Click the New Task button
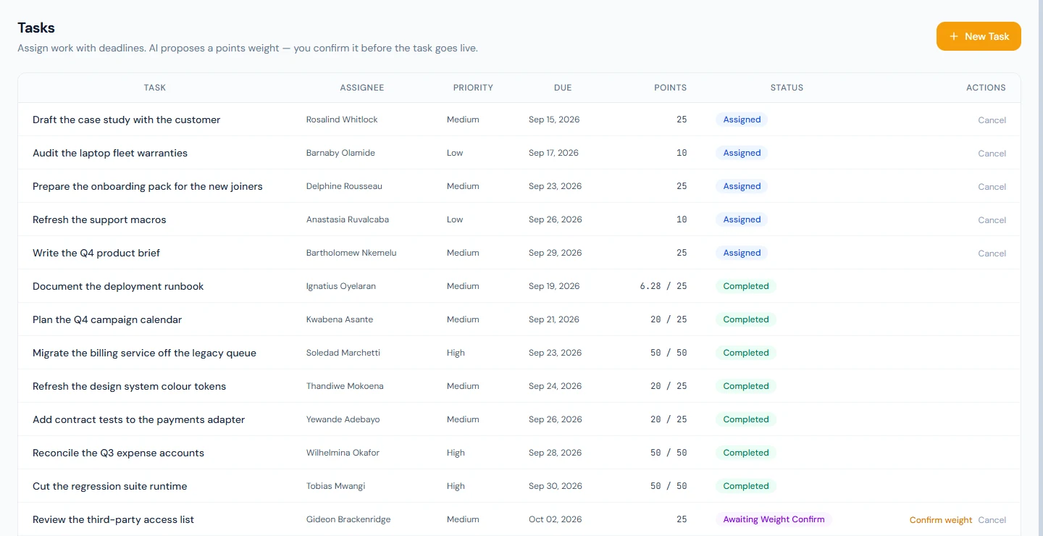The height and width of the screenshot is (536, 1043). (979, 36)
